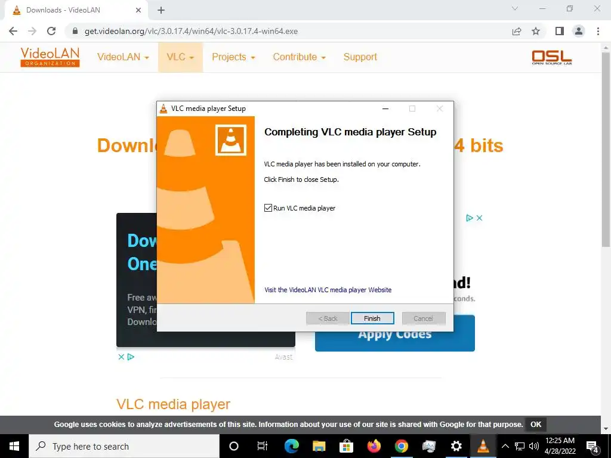Open Chrome three-dot menu
Viewport: 611px width, 458px height.
598,31
